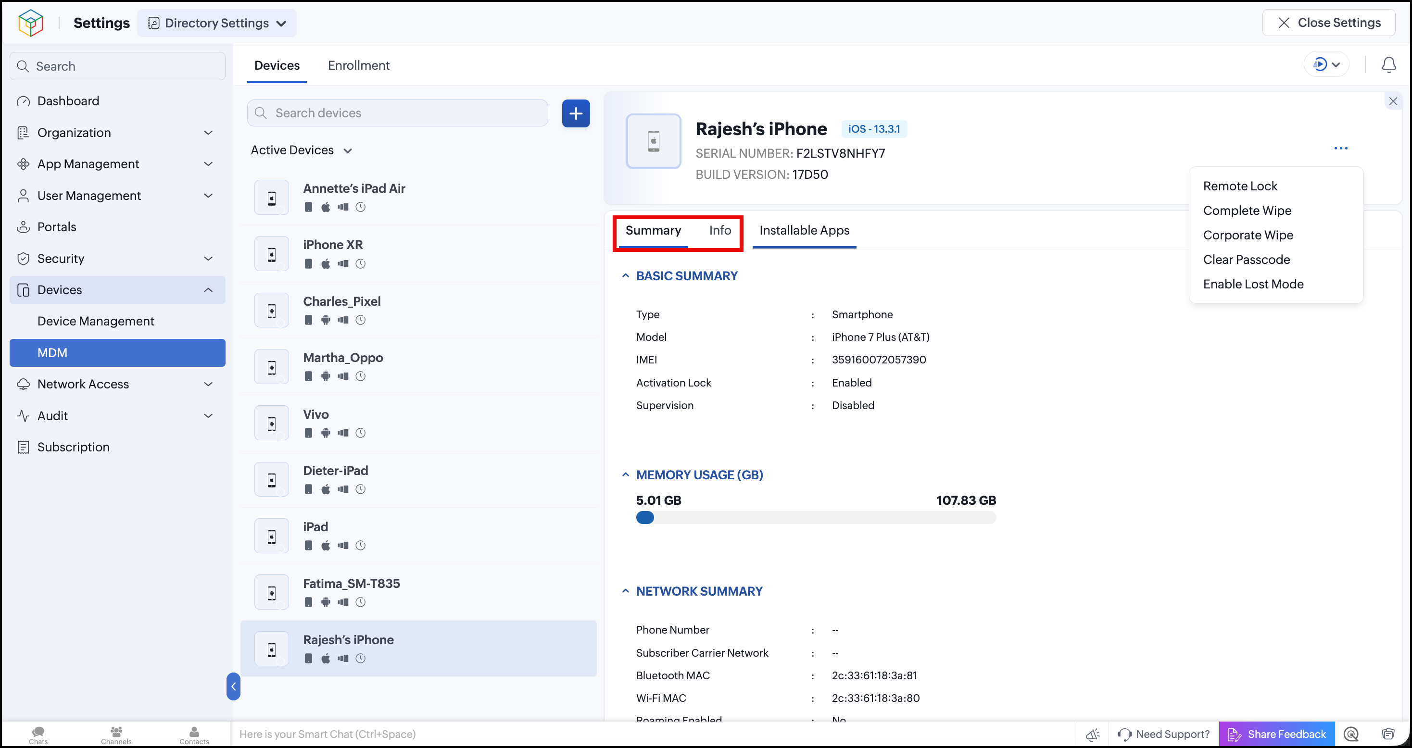Open the Directory Settings dropdown
The width and height of the screenshot is (1412, 748).
pos(217,23)
